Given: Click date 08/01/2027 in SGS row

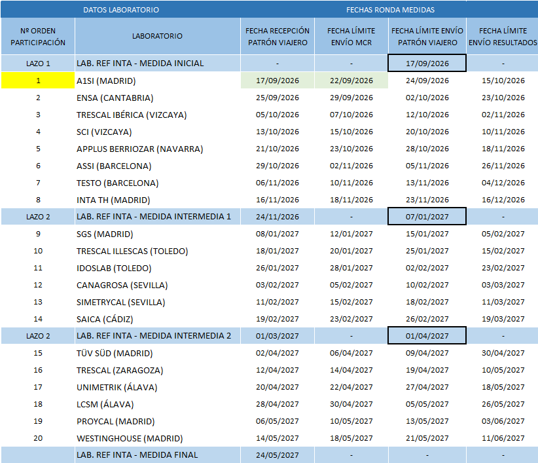Looking at the screenshot, I should [278, 234].
